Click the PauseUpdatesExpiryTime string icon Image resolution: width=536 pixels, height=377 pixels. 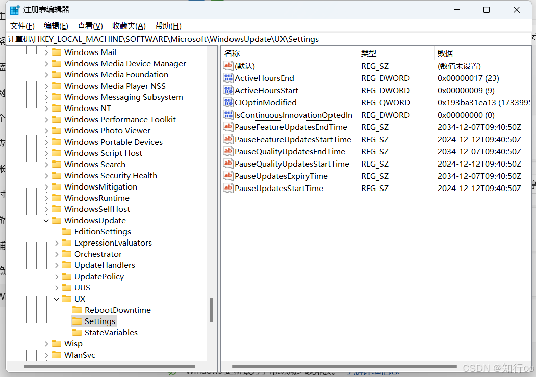[x=228, y=176]
